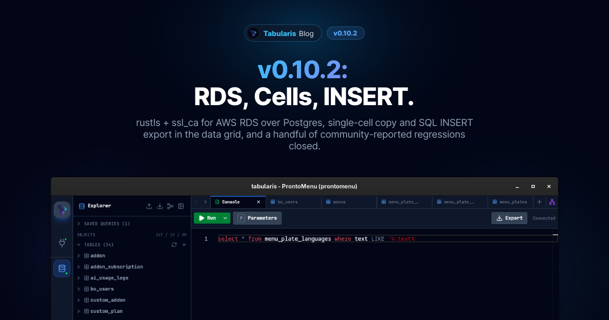
Task: Expand the custom_plan table node
Action: click(x=79, y=311)
